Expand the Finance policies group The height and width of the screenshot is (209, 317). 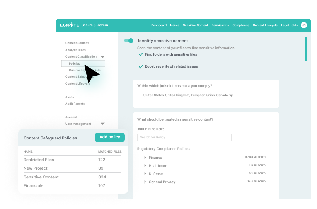pyautogui.click(x=145, y=158)
